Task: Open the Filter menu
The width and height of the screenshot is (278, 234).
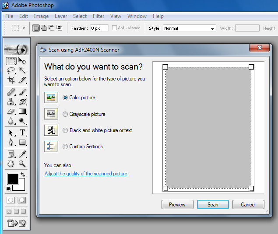Action: click(99, 16)
